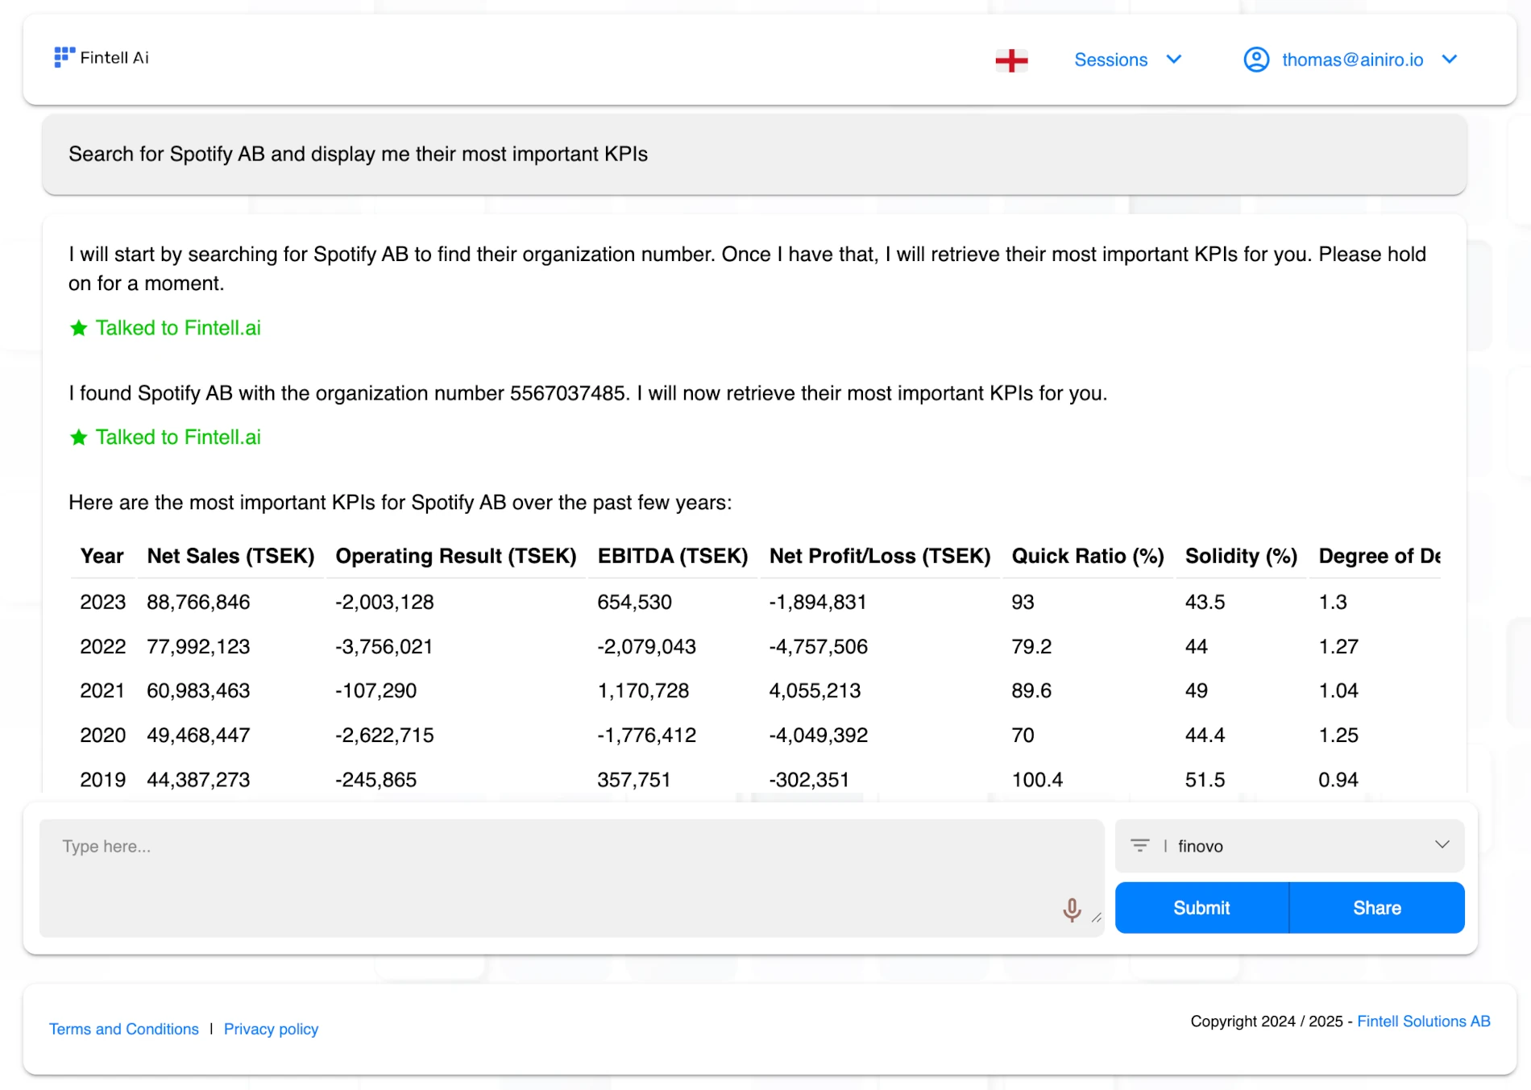Click the star beside the first Talked to Fintell.ai
1531x1090 pixels.
(x=79, y=327)
